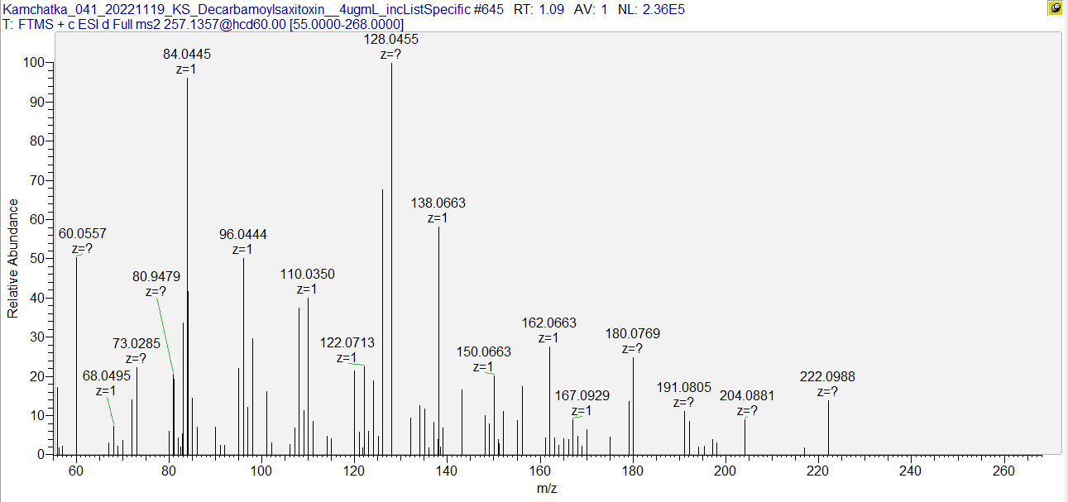The height and width of the screenshot is (502, 1068).
Task: Click the 222.0988 peak label
Action: [827, 377]
